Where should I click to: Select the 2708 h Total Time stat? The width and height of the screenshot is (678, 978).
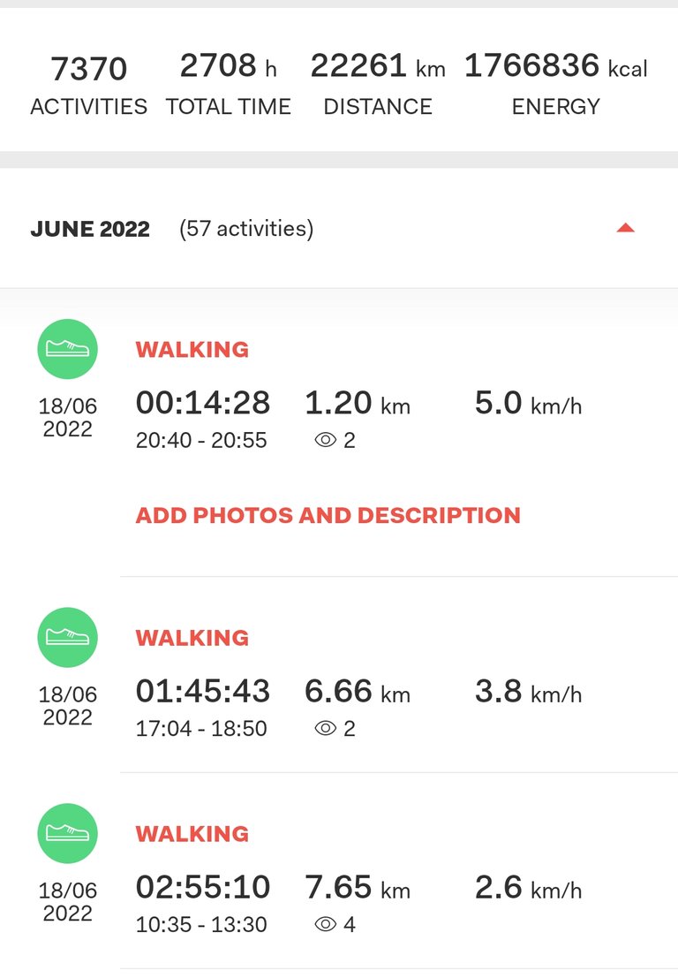click(228, 85)
